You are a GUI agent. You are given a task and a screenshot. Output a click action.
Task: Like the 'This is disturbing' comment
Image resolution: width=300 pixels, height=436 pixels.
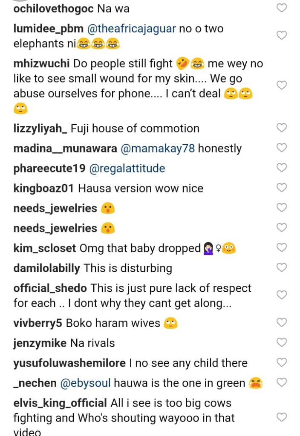coord(282,267)
